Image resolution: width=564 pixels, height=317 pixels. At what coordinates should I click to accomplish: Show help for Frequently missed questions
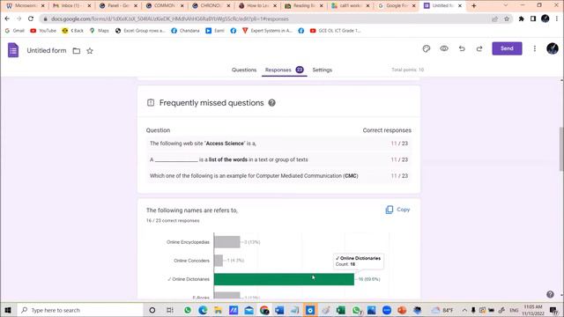[x=272, y=103]
